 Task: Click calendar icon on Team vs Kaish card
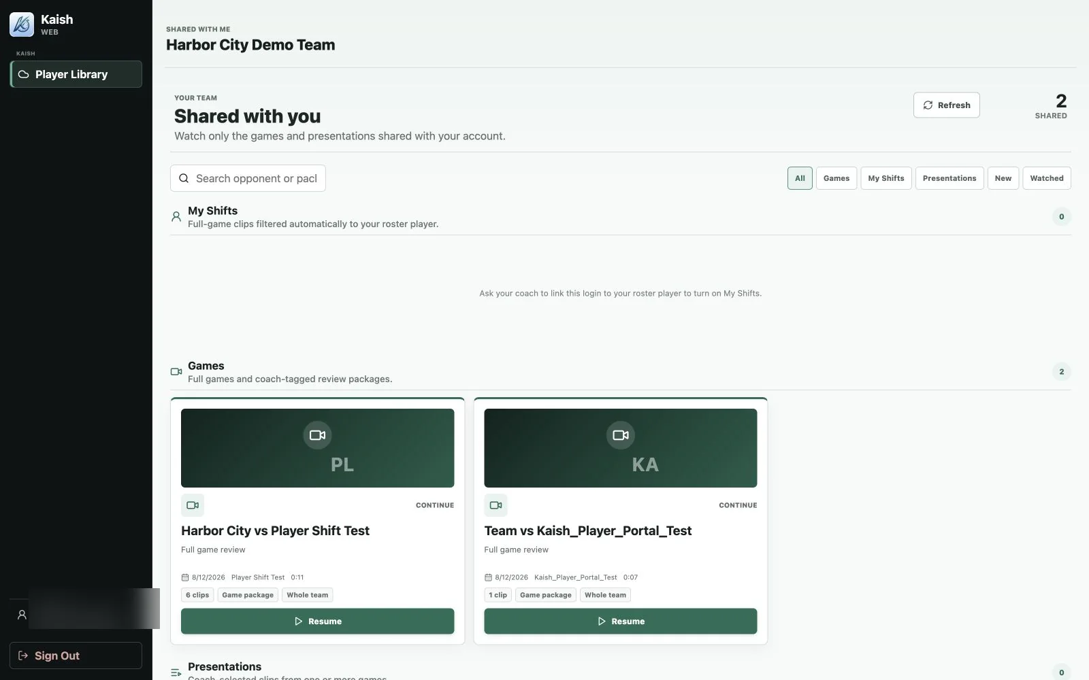coord(488,577)
